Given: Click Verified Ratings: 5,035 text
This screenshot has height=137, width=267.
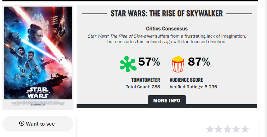Looking at the screenshot, I should click(x=193, y=87).
